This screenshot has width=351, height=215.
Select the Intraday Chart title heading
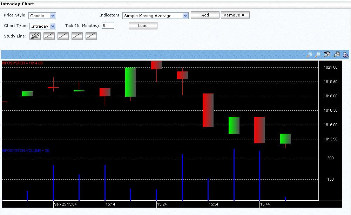coord(17,4)
